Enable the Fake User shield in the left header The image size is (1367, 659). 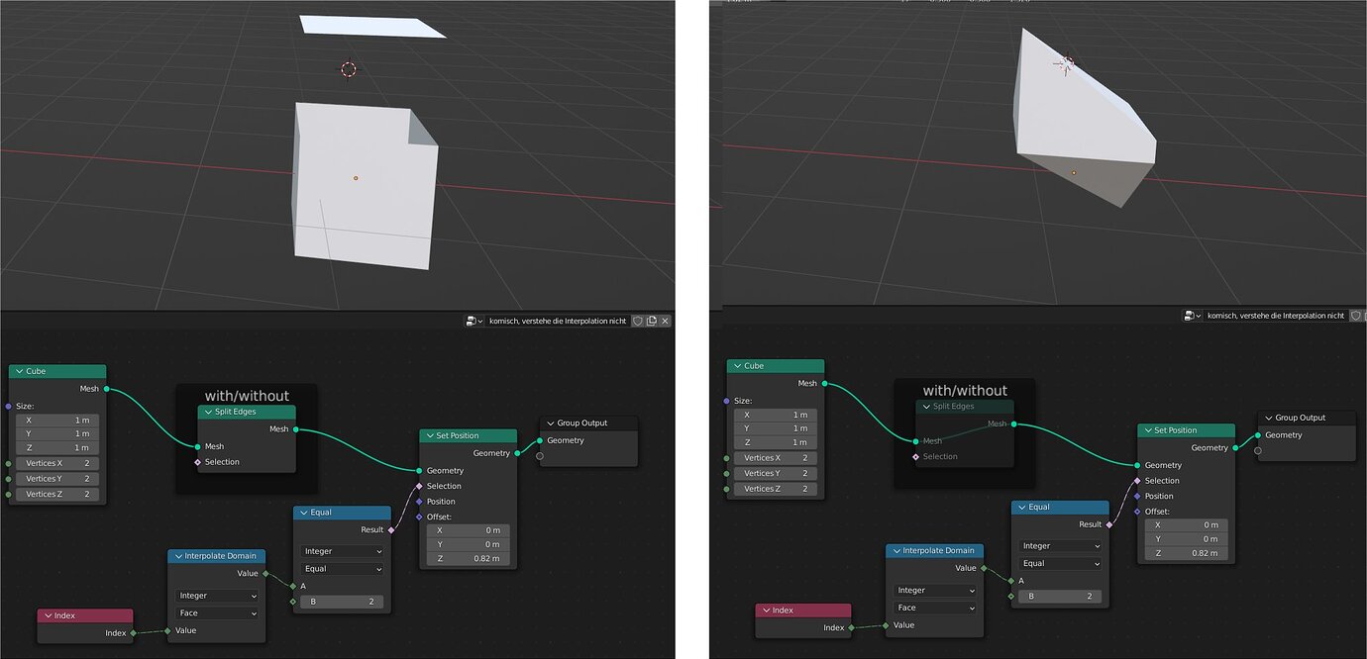638,320
